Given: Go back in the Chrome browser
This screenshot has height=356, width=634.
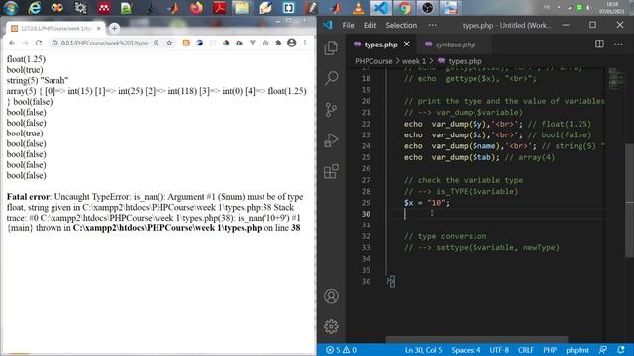Looking at the screenshot, I should 12,43.
